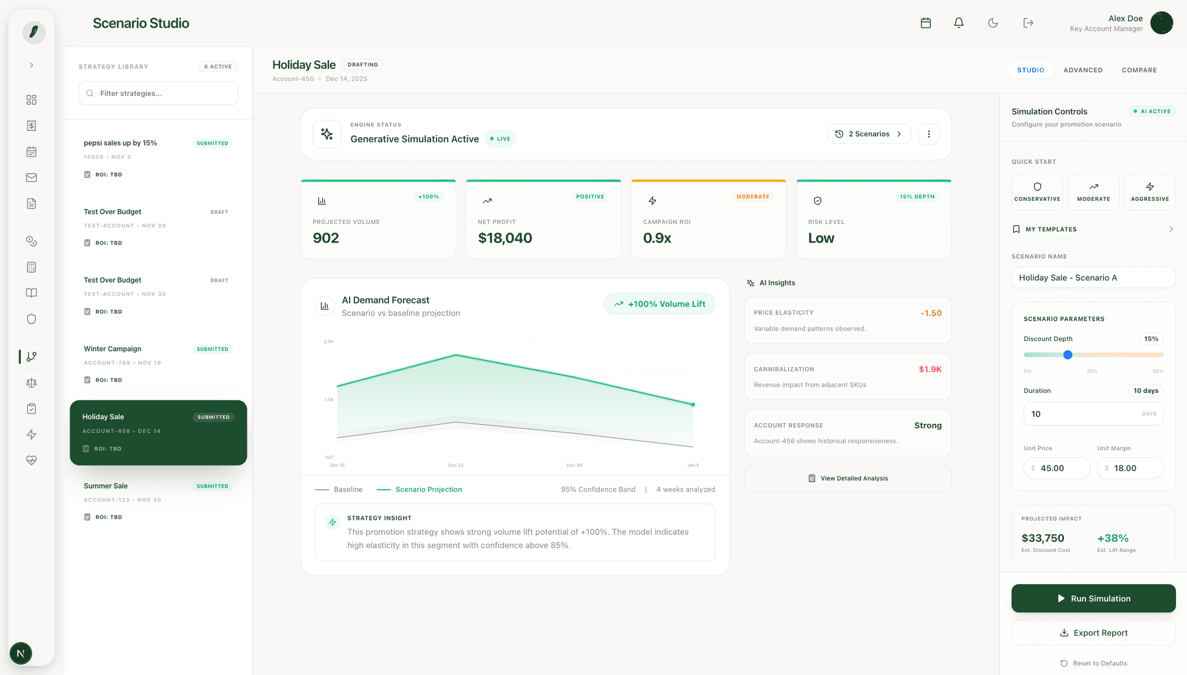Toggle dark mode moon icon
Viewport: 1187px width, 675px height.
click(x=993, y=23)
